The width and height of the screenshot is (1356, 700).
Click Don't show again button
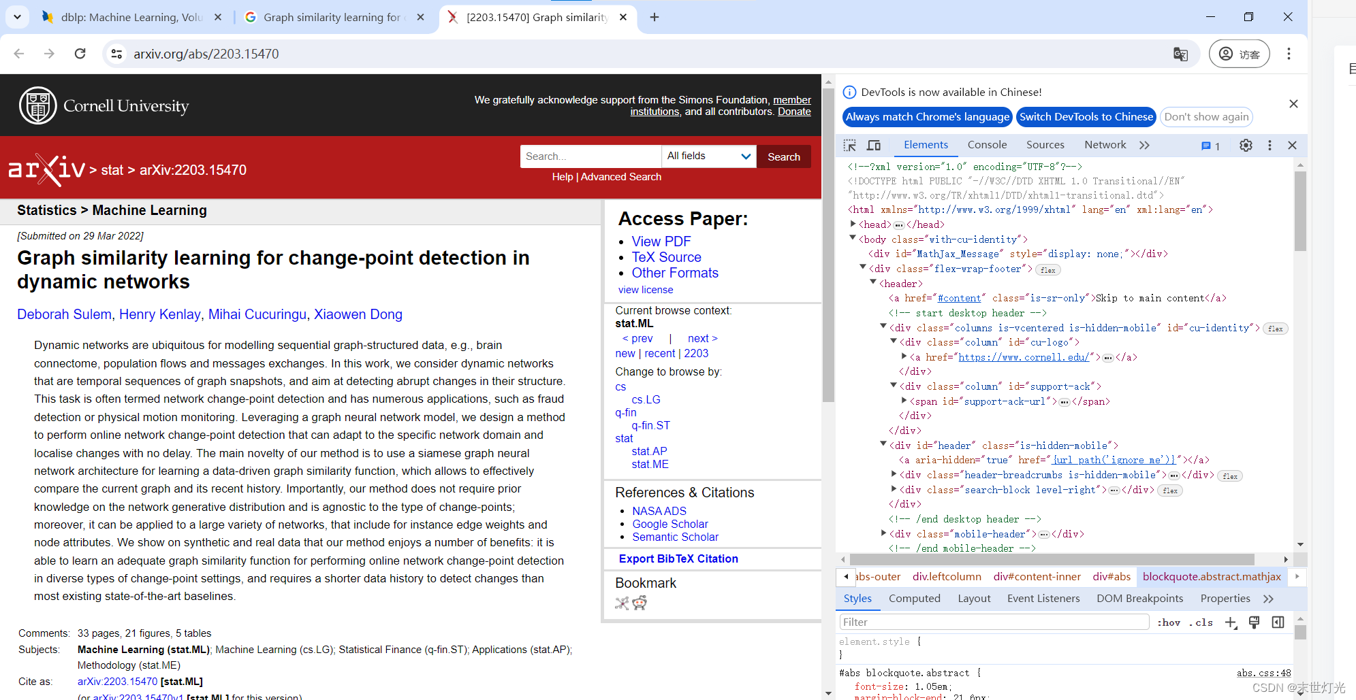pos(1206,117)
